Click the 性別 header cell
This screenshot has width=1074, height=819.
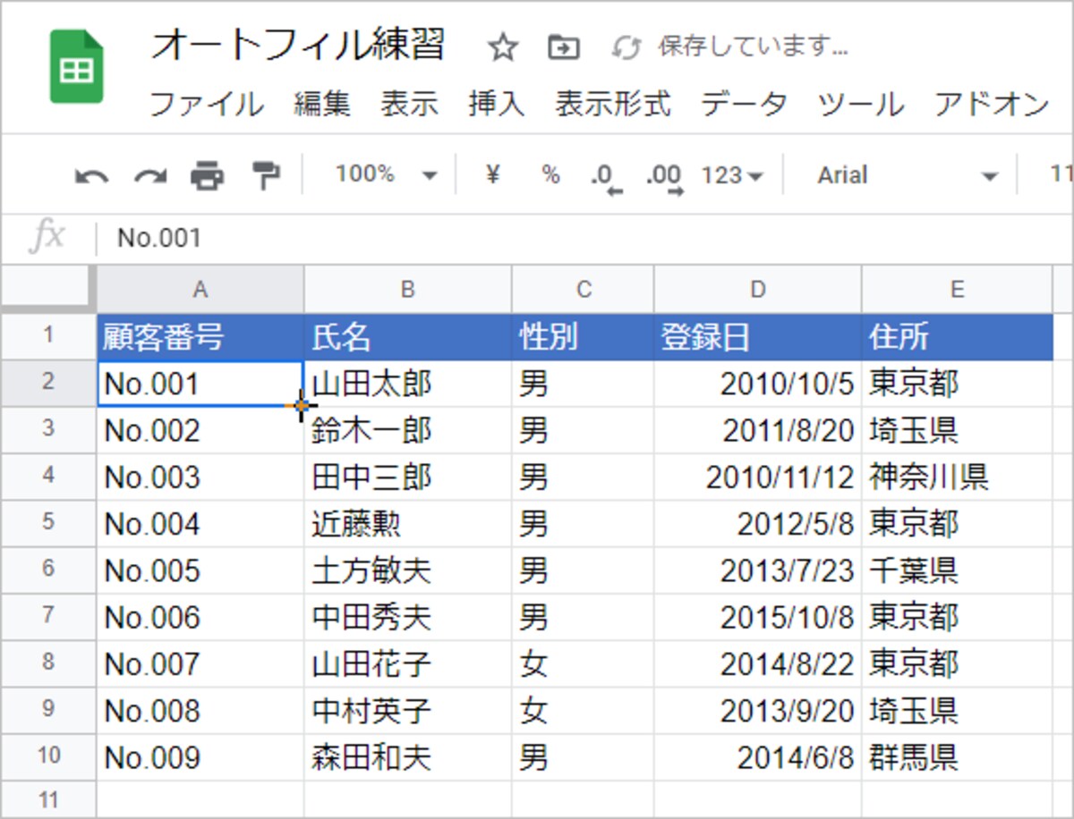pyautogui.click(x=583, y=336)
